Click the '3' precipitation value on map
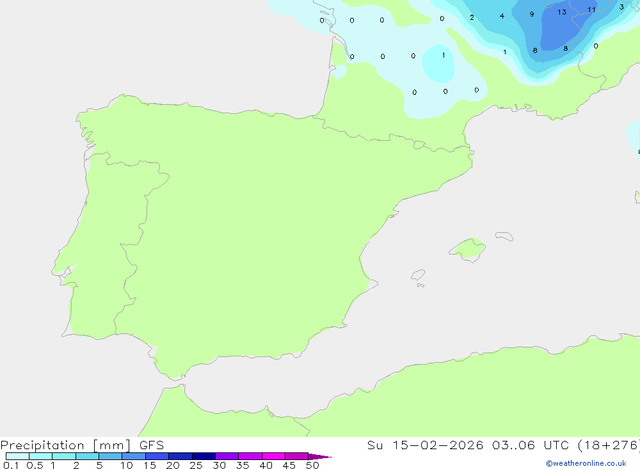Image resolution: width=640 pixels, height=469 pixels. pyautogui.click(x=621, y=7)
